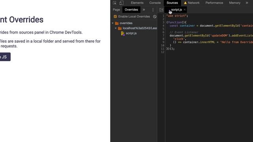Select the overrides folder
Viewport: 253px width, 142px height.
point(126,23)
